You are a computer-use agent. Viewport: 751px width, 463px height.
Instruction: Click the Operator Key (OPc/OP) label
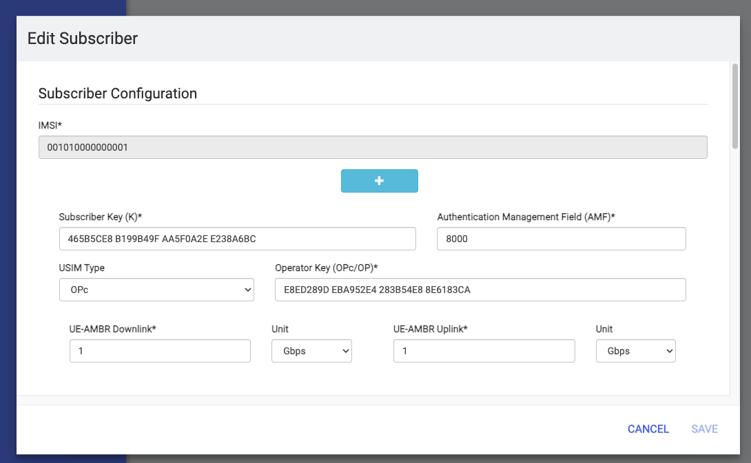pos(326,268)
